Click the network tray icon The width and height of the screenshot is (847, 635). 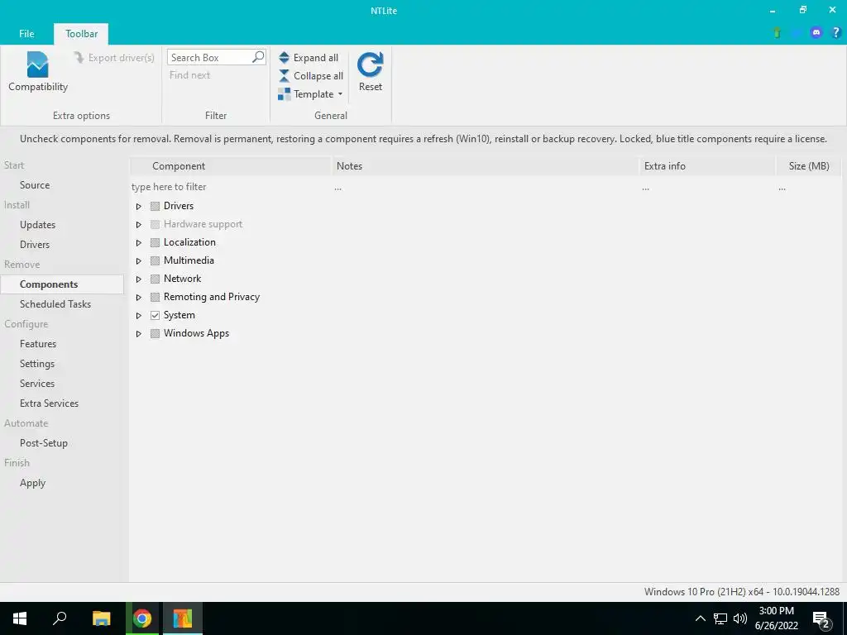(x=720, y=618)
